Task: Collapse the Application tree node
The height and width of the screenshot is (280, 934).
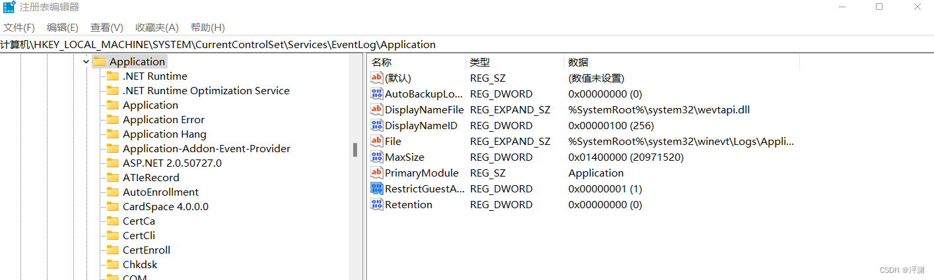Action: 86,62
